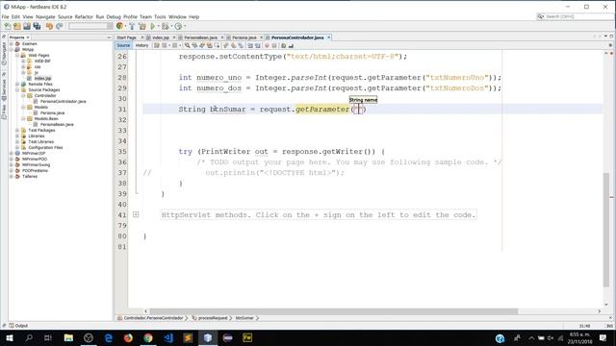Select PersonaBean.java in the project tree
Screen dimensions: 616x346
click(x=57, y=124)
